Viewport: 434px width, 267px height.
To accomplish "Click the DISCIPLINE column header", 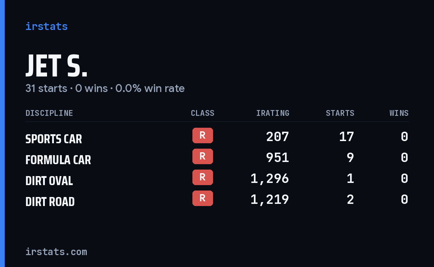I will tap(49, 113).
